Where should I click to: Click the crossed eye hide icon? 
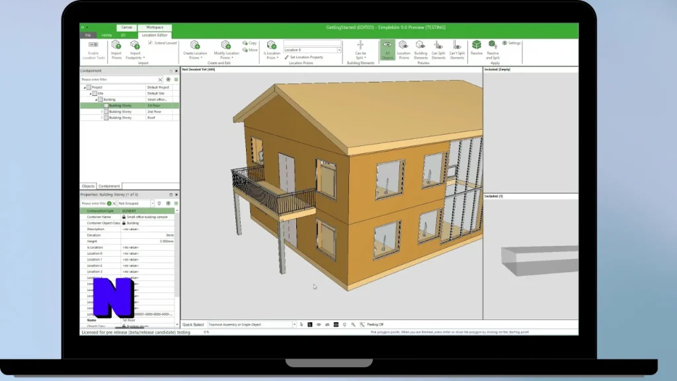327,324
